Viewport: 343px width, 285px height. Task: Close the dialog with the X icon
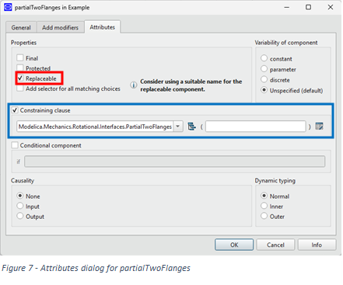(x=331, y=7)
